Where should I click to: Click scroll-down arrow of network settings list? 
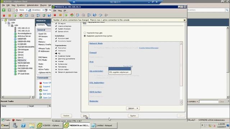click(x=181, y=104)
